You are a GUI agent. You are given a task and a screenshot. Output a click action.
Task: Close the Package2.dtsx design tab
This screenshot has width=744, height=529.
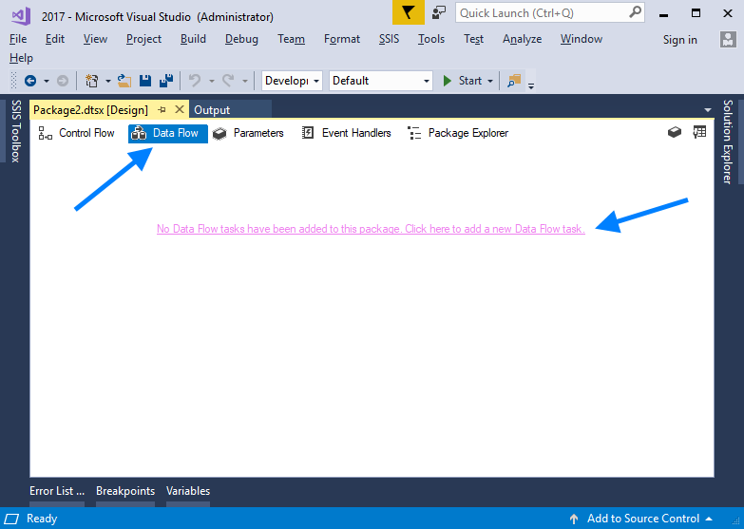(180, 110)
